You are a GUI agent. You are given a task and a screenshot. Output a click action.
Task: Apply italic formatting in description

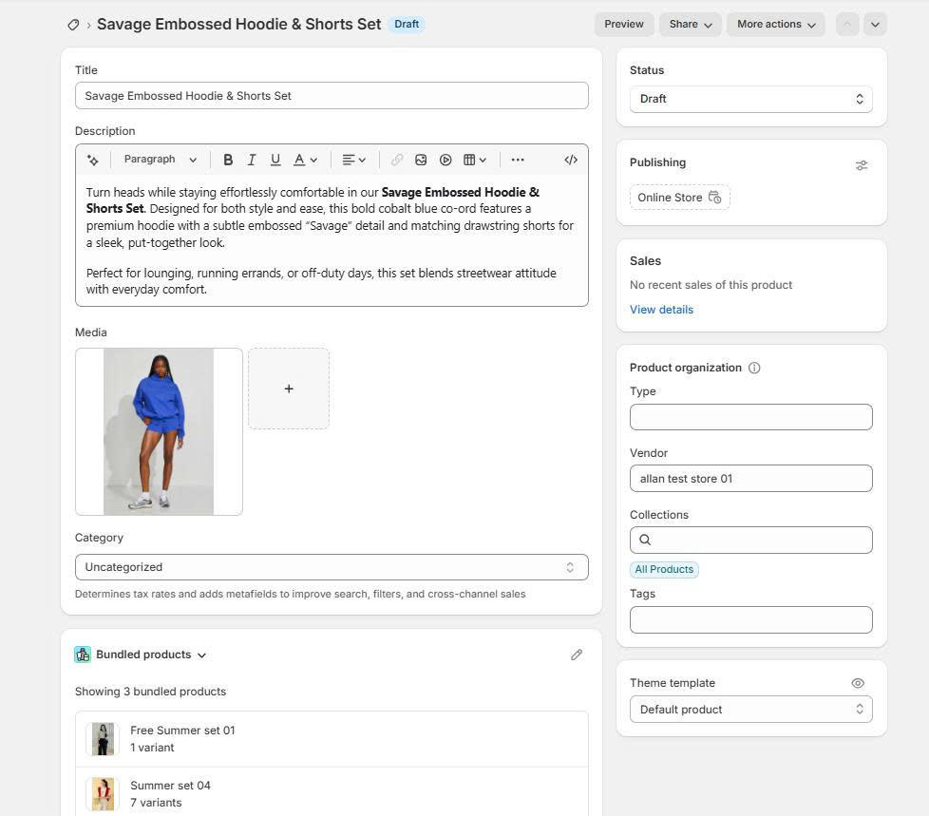[252, 160]
